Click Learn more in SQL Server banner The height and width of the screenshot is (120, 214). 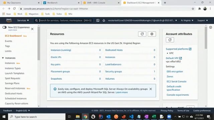click(122, 92)
